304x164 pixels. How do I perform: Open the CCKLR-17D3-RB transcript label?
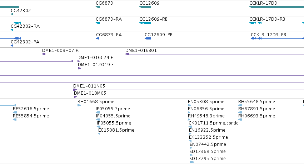267,19
